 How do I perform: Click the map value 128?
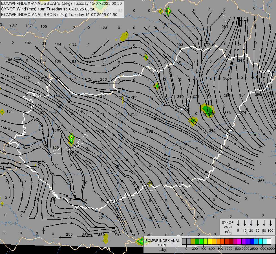click(104, 28)
